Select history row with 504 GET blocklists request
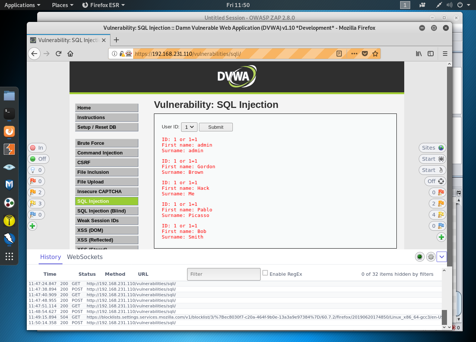This screenshot has width=476, height=342. point(235,317)
